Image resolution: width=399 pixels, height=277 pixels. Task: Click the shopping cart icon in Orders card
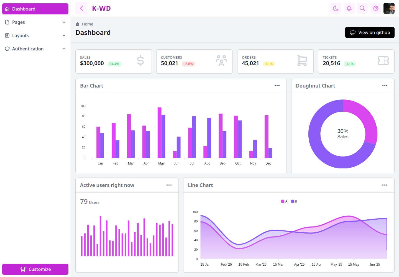point(302,61)
